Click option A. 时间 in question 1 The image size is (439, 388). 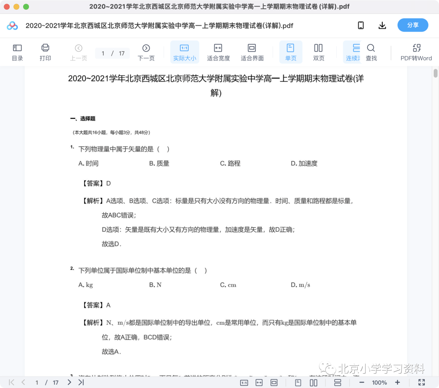pyautogui.click(x=88, y=163)
